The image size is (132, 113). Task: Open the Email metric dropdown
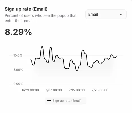[106, 14]
